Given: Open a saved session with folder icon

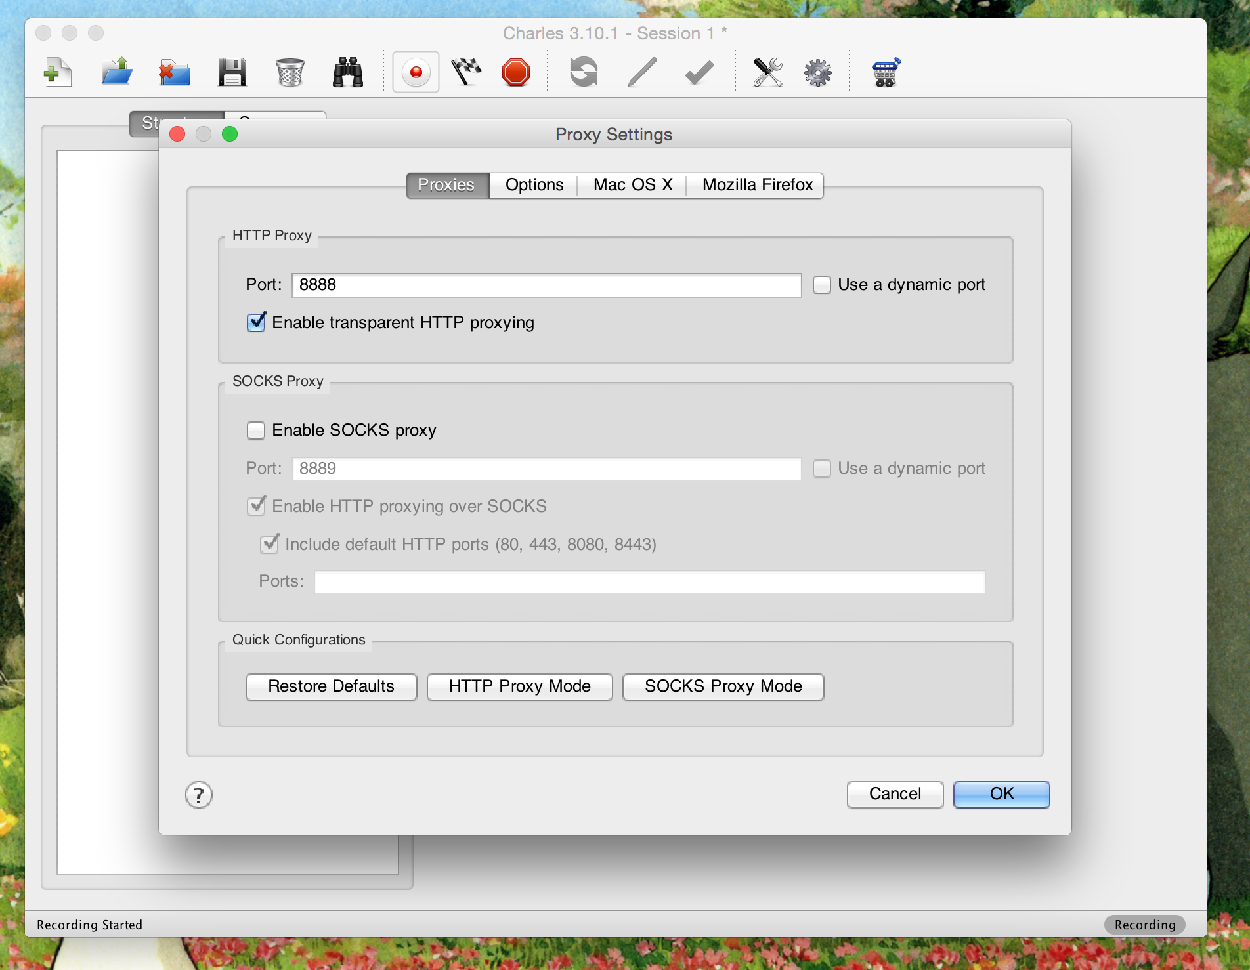Looking at the screenshot, I should click(117, 72).
